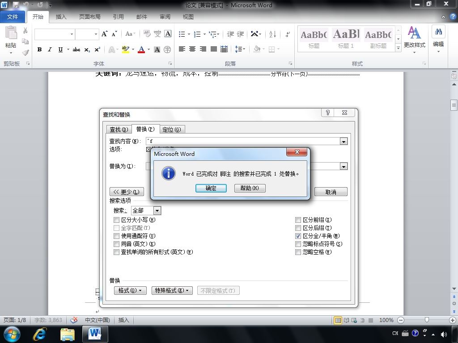Image resolution: width=458 pixels, height=343 pixels.
Task: Click the Format Painter brush icon
Action: click(x=25, y=53)
